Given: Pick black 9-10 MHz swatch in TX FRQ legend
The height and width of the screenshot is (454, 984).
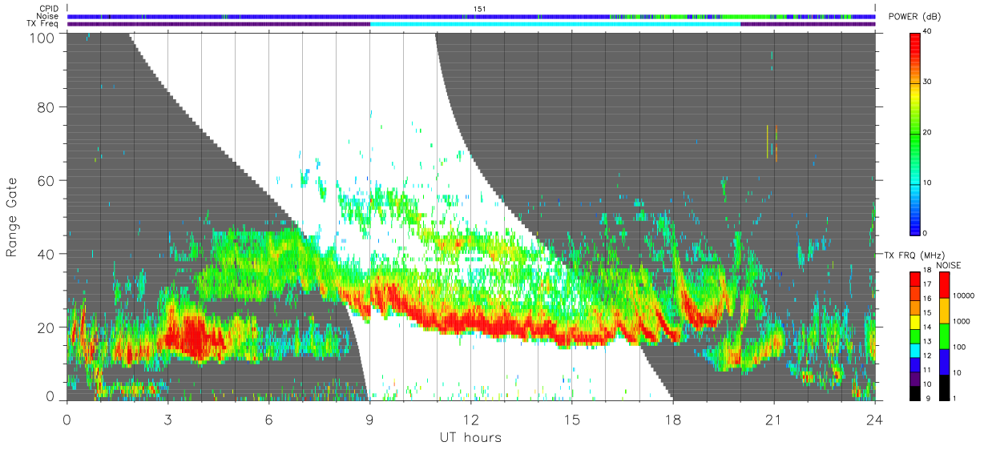Looking at the screenshot, I should [916, 392].
